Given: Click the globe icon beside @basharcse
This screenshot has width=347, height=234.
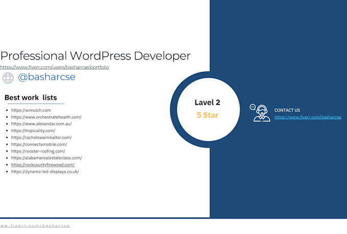Looking at the screenshot, I should 8,78.
